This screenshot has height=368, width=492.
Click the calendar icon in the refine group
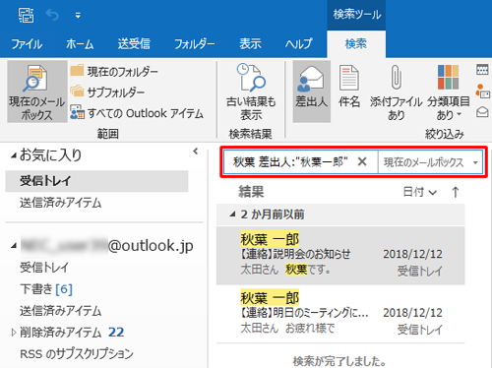(x=482, y=70)
